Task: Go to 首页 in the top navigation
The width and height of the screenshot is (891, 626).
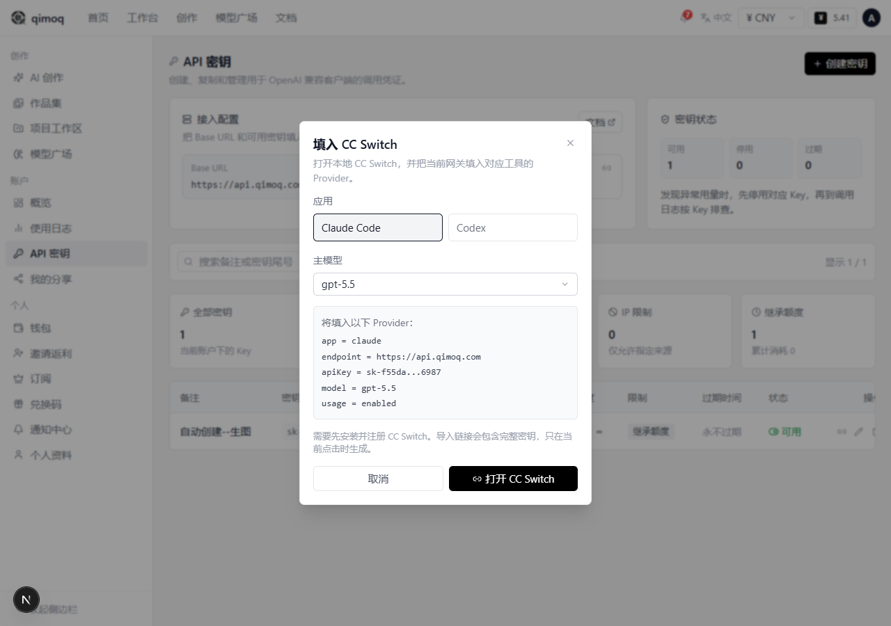Action: (x=98, y=18)
